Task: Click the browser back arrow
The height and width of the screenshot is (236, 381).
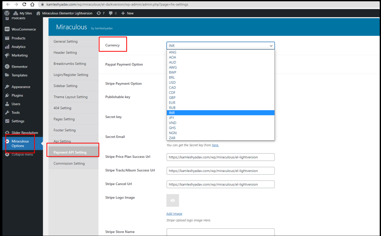Action: [8, 4]
